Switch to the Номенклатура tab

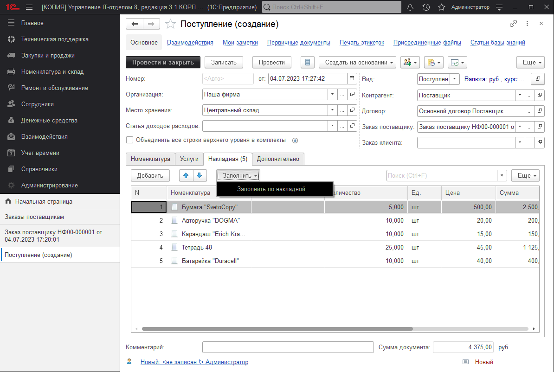click(x=151, y=159)
